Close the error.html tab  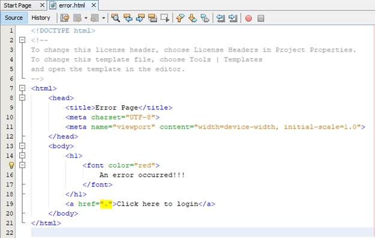tap(94, 5)
